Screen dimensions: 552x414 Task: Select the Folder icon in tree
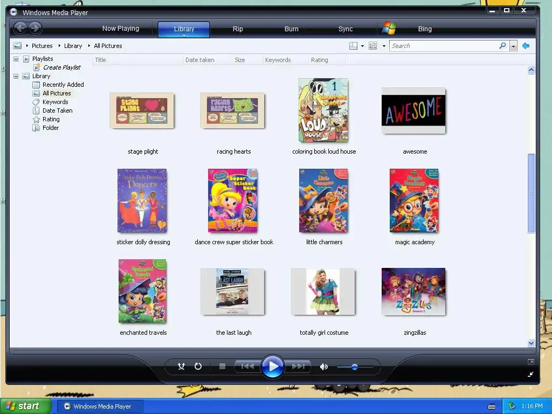[36, 128]
